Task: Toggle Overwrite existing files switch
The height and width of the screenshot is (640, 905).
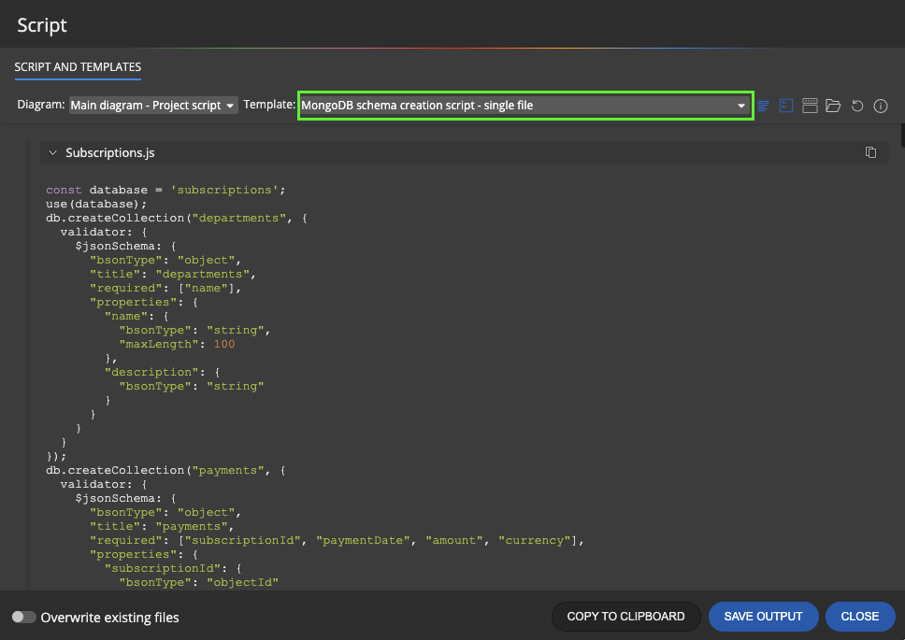Action: 23,618
